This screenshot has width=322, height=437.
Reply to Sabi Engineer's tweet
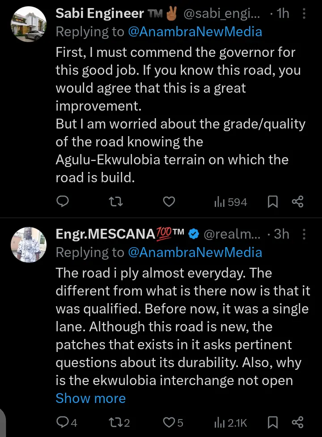point(63,202)
